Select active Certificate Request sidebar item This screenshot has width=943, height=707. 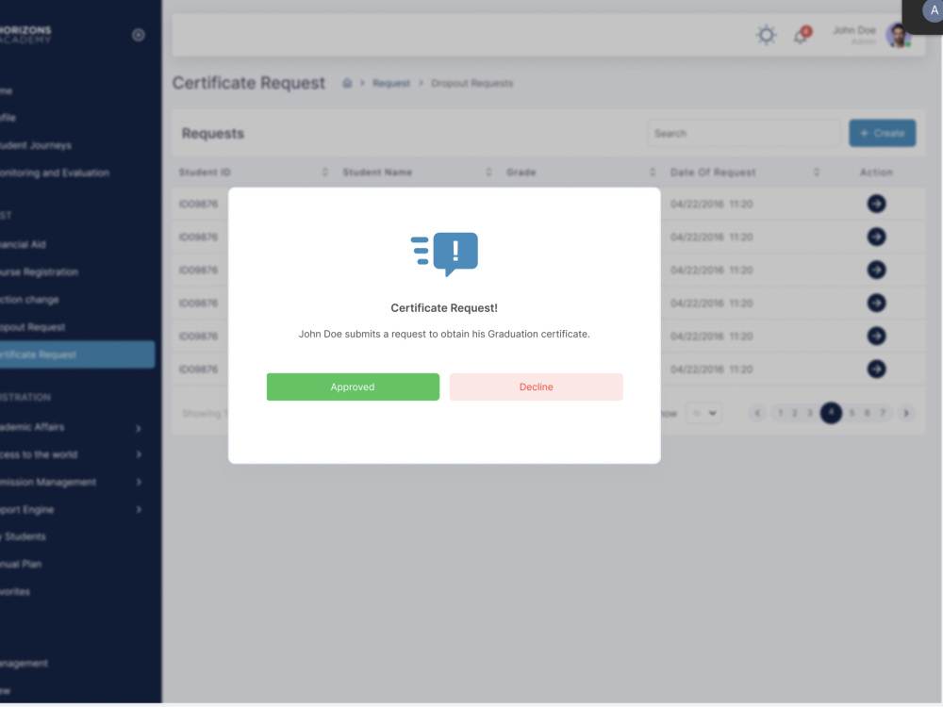pos(77,354)
